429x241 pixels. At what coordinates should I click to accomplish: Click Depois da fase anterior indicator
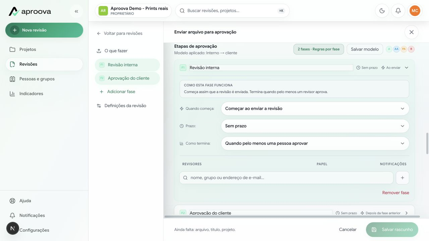[x=380, y=213]
